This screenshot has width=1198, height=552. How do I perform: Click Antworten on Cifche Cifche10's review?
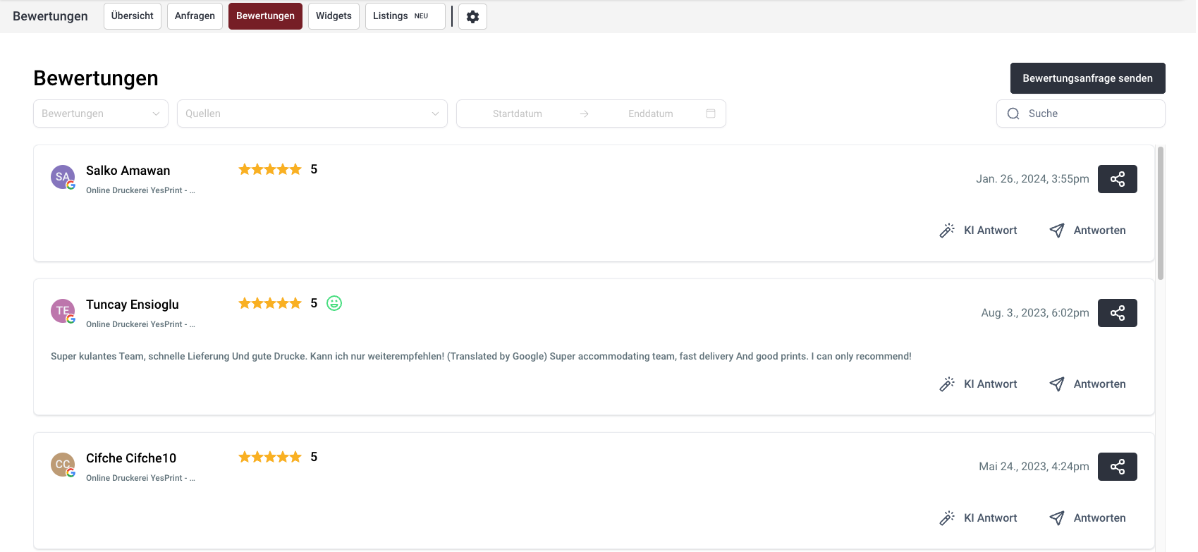[x=1087, y=518]
